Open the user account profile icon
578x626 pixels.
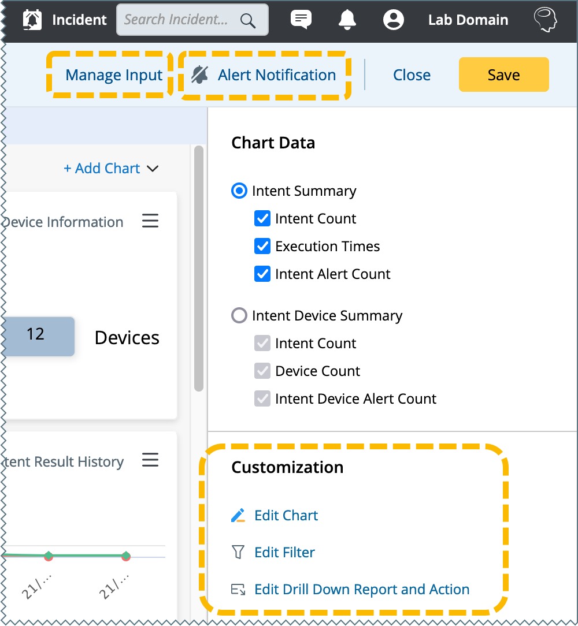tap(394, 20)
